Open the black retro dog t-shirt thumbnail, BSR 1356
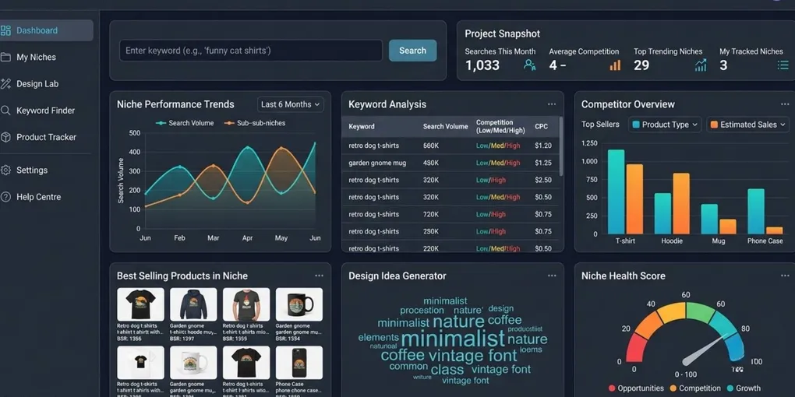Image resolution: width=795 pixels, height=397 pixels. pyautogui.click(x=140, y=304)
